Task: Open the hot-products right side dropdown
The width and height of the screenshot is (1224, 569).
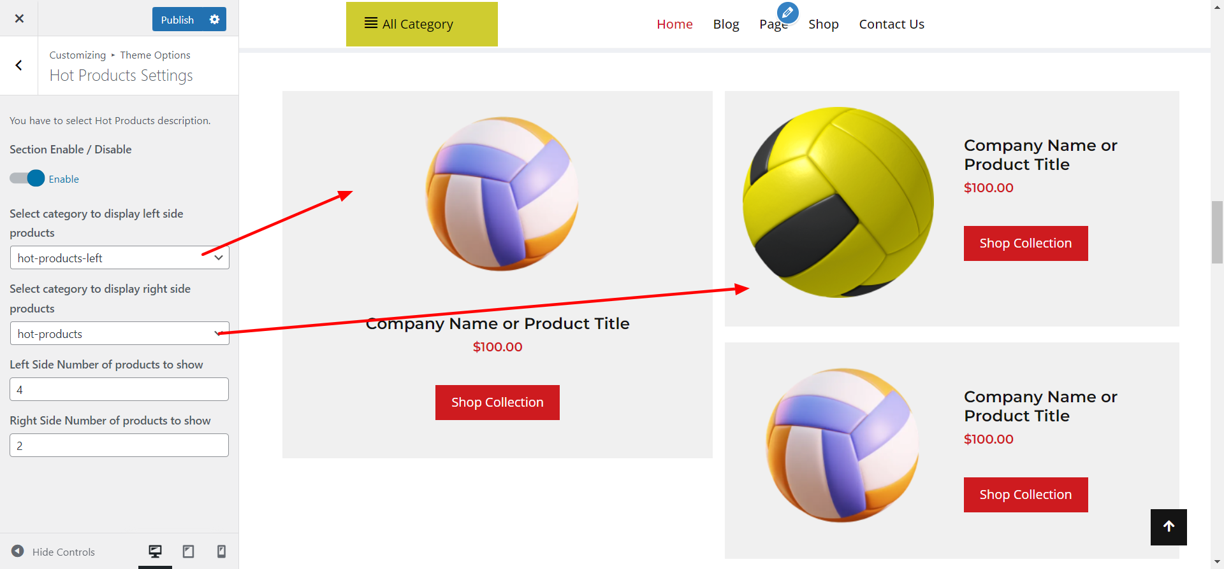Action: (119, 334)
